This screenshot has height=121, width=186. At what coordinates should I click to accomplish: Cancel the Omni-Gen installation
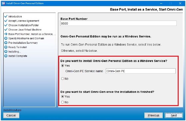11,115
